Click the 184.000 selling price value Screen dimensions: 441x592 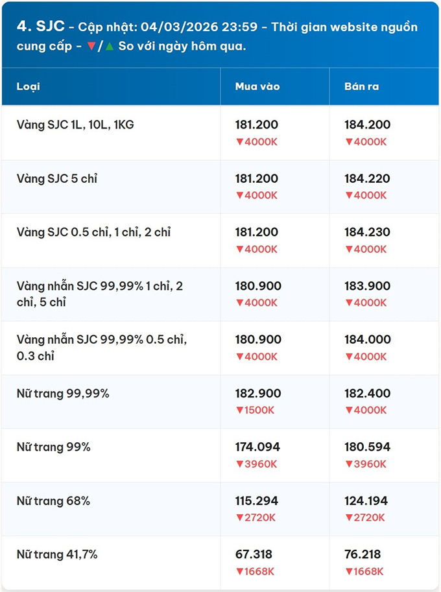click(367, 340)
